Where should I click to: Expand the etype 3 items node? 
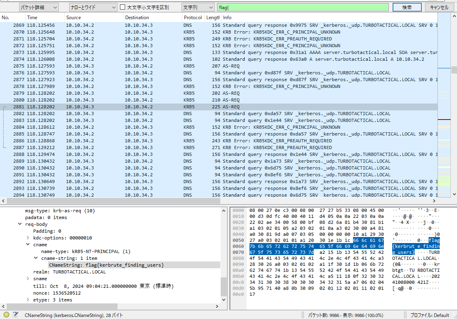click(x=28, y=299)
